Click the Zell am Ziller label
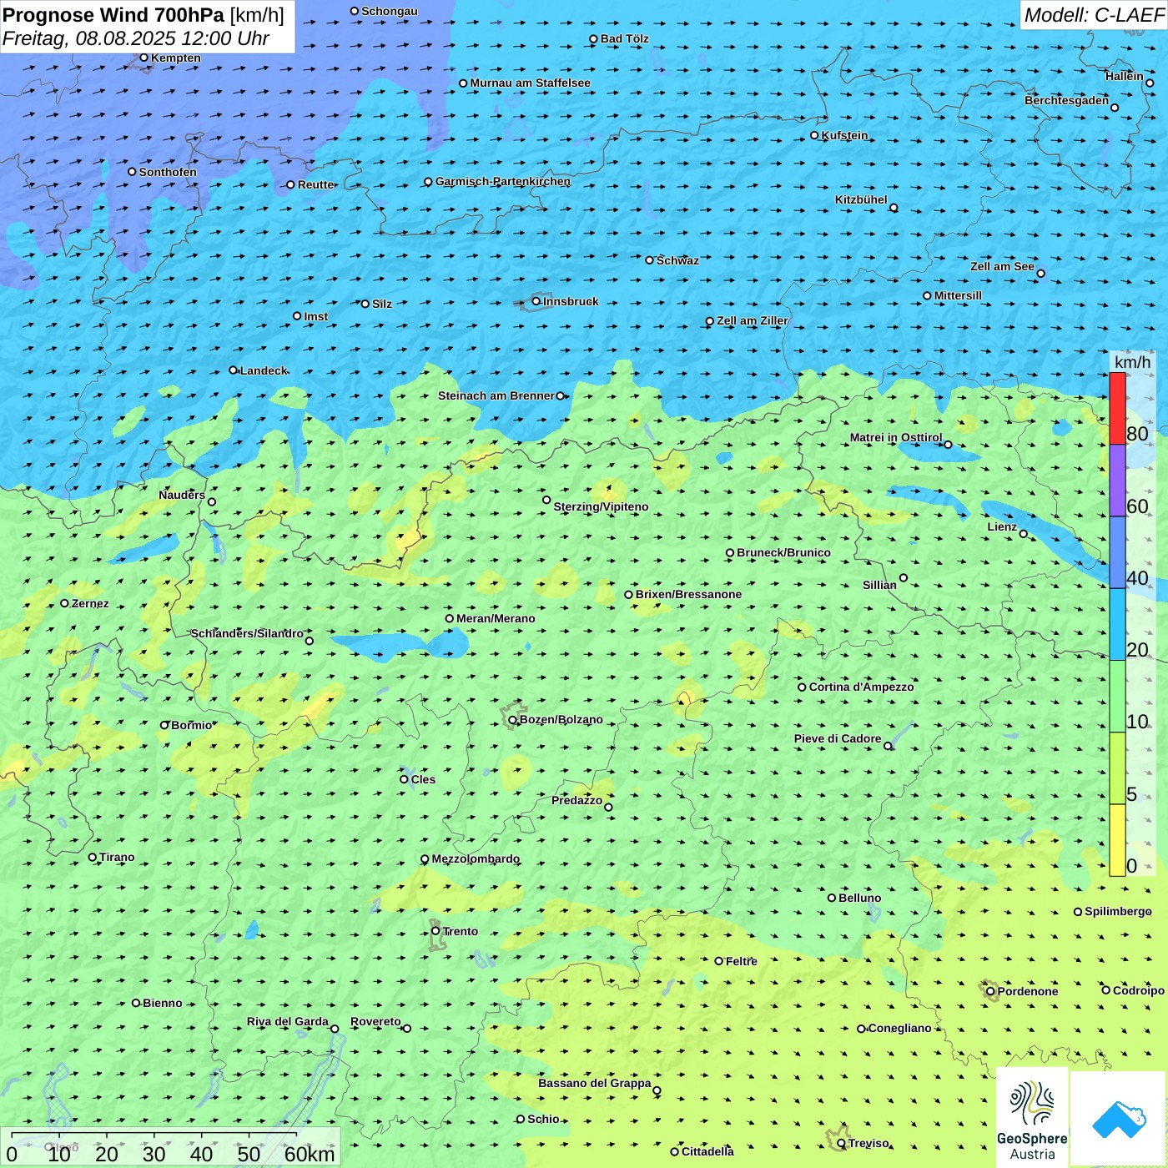This screenshot has width=1168, height=1168. click(x=752, y=320)
